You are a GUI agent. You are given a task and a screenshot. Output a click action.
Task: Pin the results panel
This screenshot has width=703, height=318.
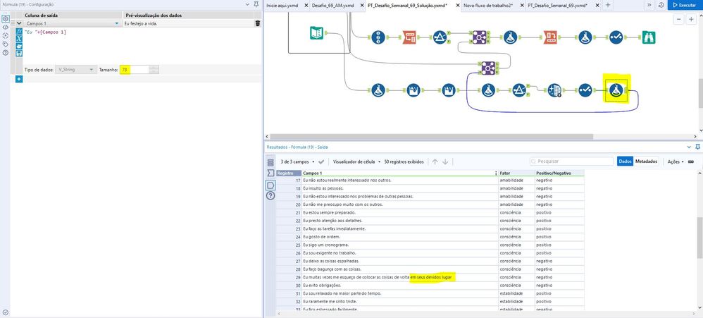(x=697, y=147)
